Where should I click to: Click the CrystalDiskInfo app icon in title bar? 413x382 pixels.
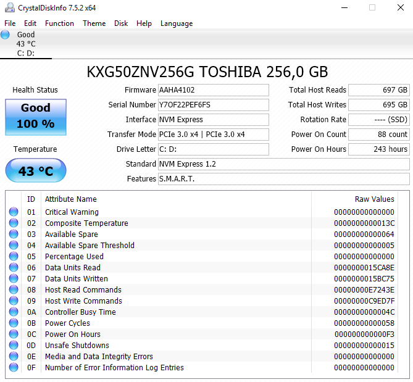click(10, 7)
